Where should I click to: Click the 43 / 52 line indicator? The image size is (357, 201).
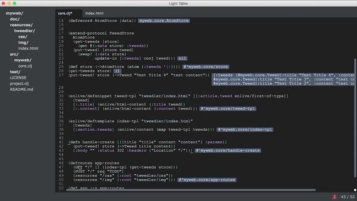click(x=348, y=197)
